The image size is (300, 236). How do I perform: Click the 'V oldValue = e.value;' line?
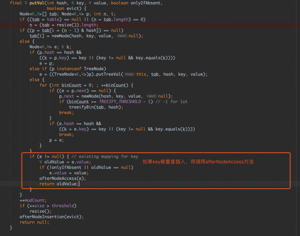[65, 162]
